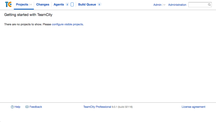Viewport: 216px width, 122px height.
Task: Click the Build Queue count badge showing 0
Action: 99,5
